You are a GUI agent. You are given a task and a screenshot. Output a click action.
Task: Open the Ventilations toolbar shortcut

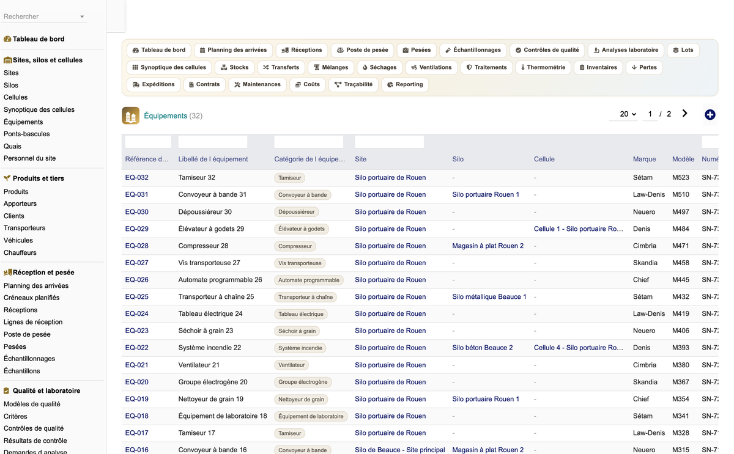tap(431, 67)
